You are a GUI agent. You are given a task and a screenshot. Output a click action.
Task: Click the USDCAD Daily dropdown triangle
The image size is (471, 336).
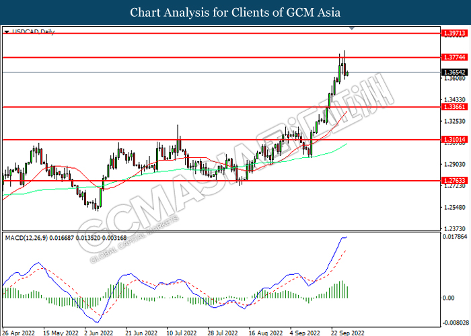(x=7, y=32)
